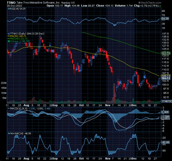Click the 95.0 price axis label

pyautogui.click(x=165, y=93)
